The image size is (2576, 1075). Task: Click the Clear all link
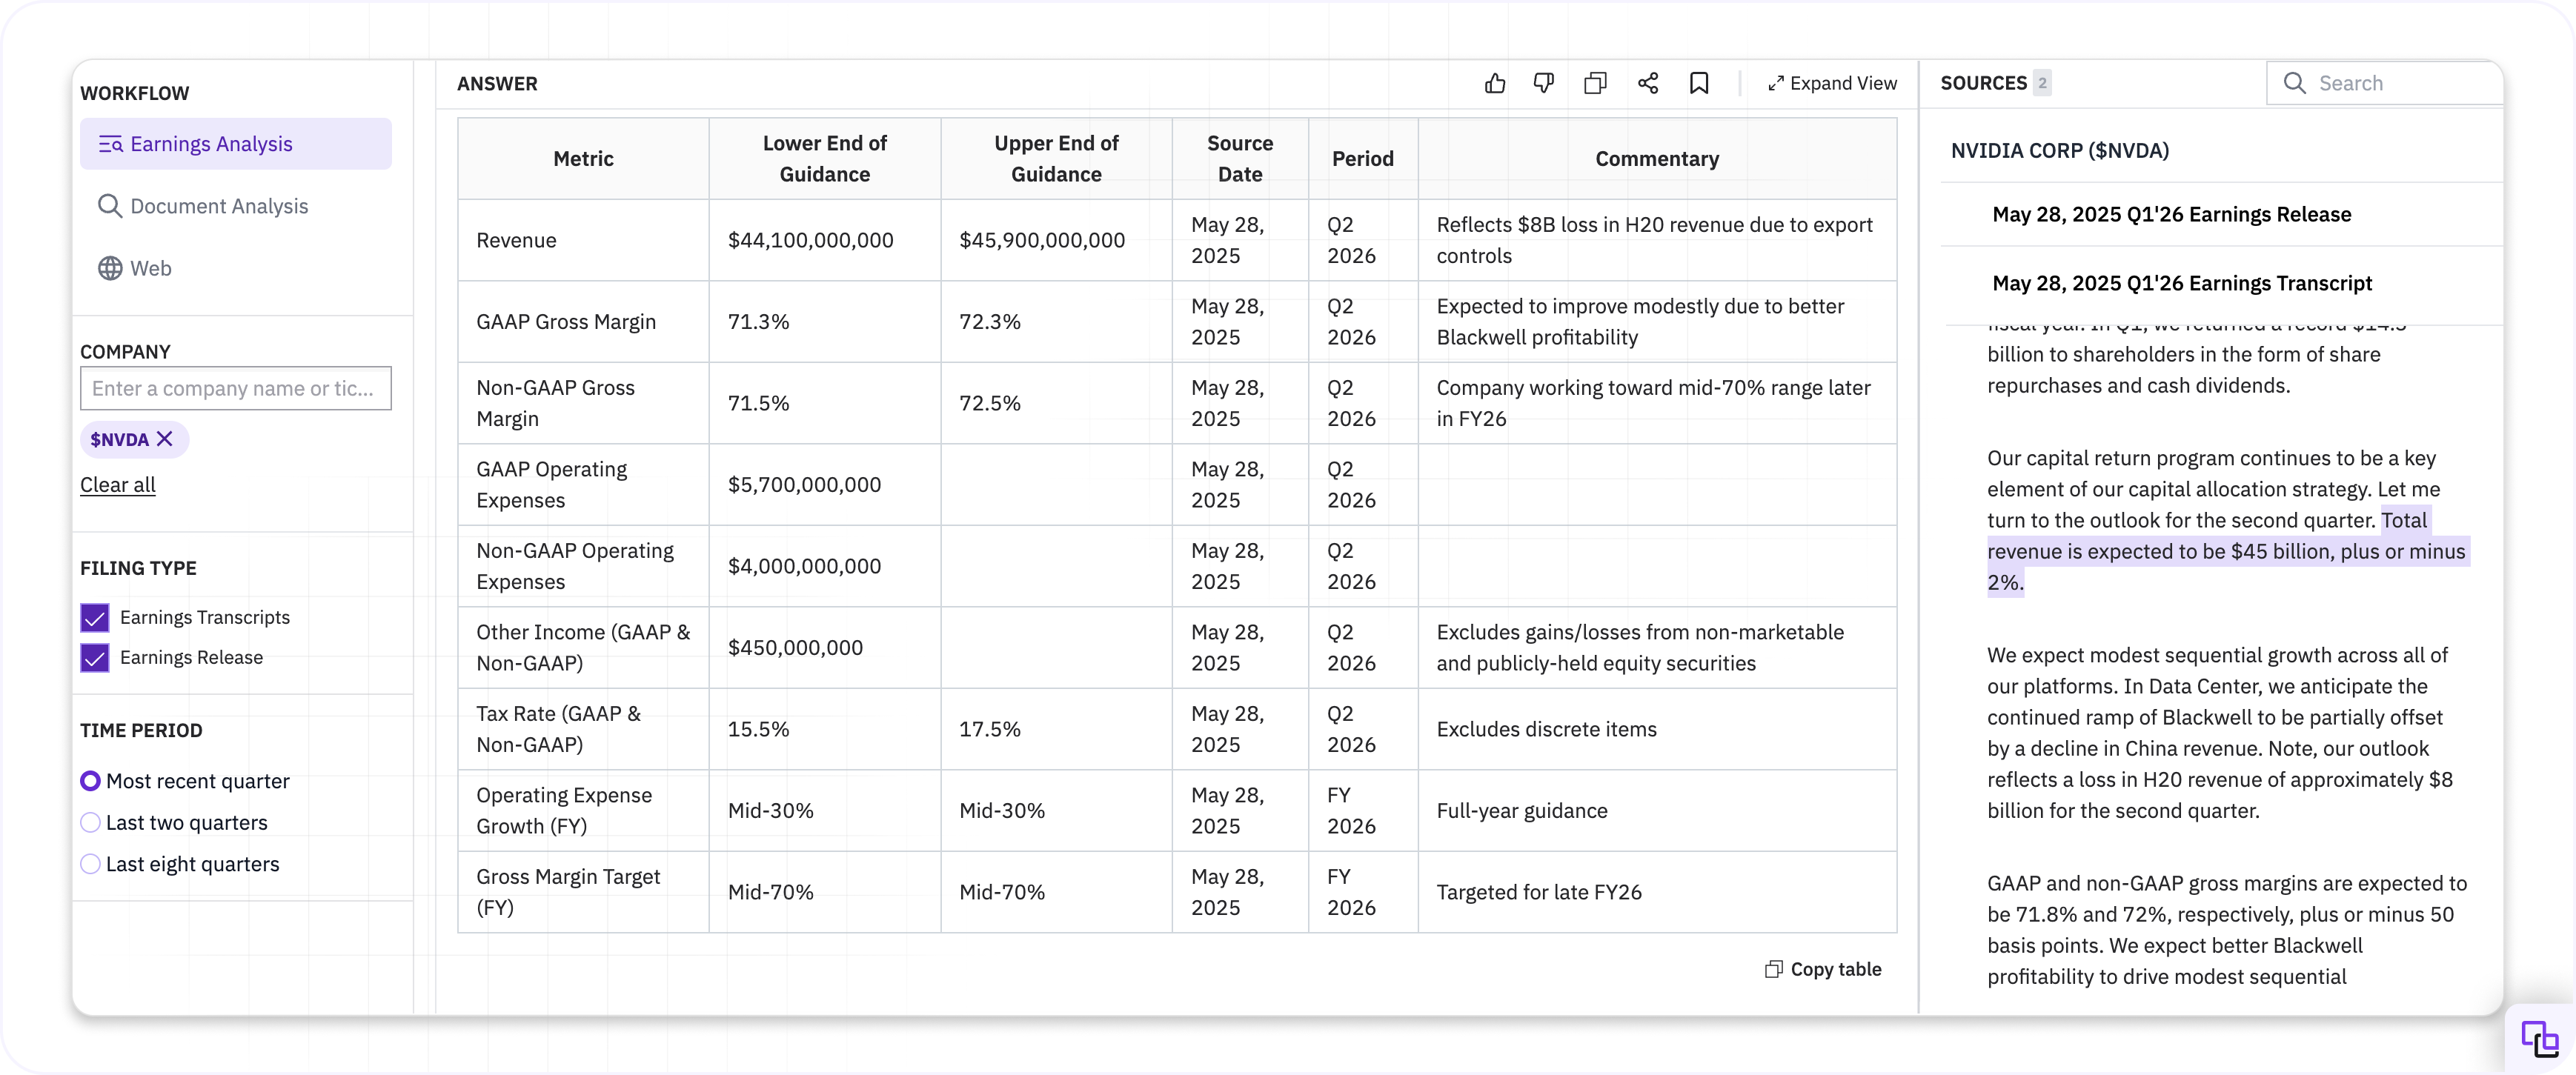point(118,485)
